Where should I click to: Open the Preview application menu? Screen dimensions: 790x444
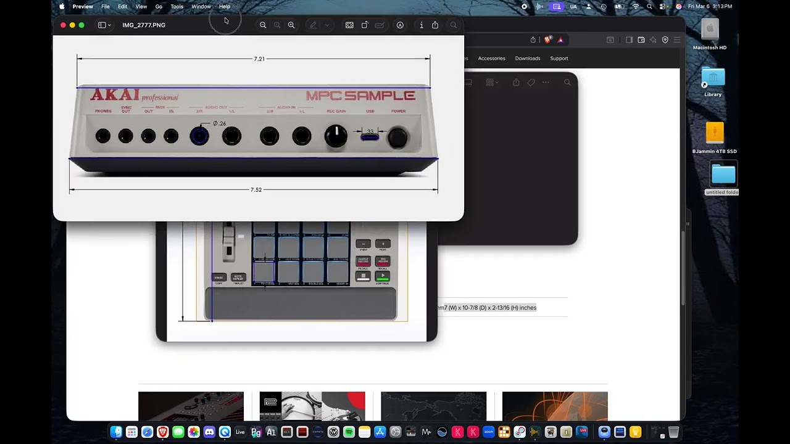[x=83, y=7]
